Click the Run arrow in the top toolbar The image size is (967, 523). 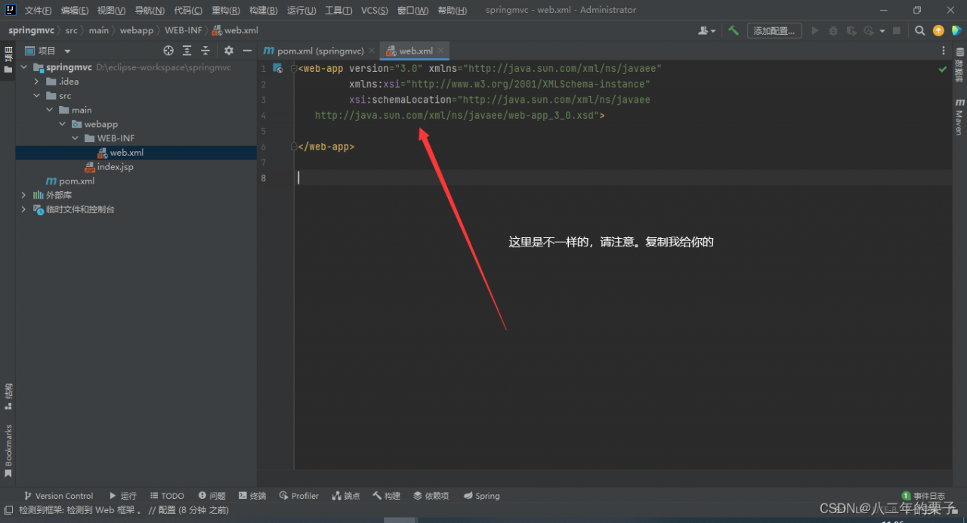pyautogui.click(x=815, y=31)
